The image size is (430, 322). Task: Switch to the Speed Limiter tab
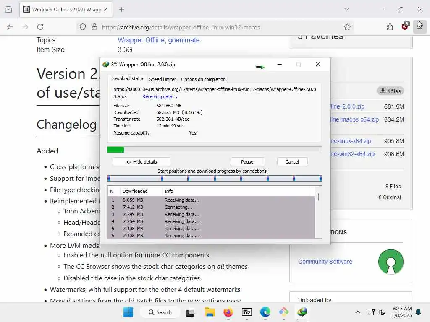tap(163, 79)
